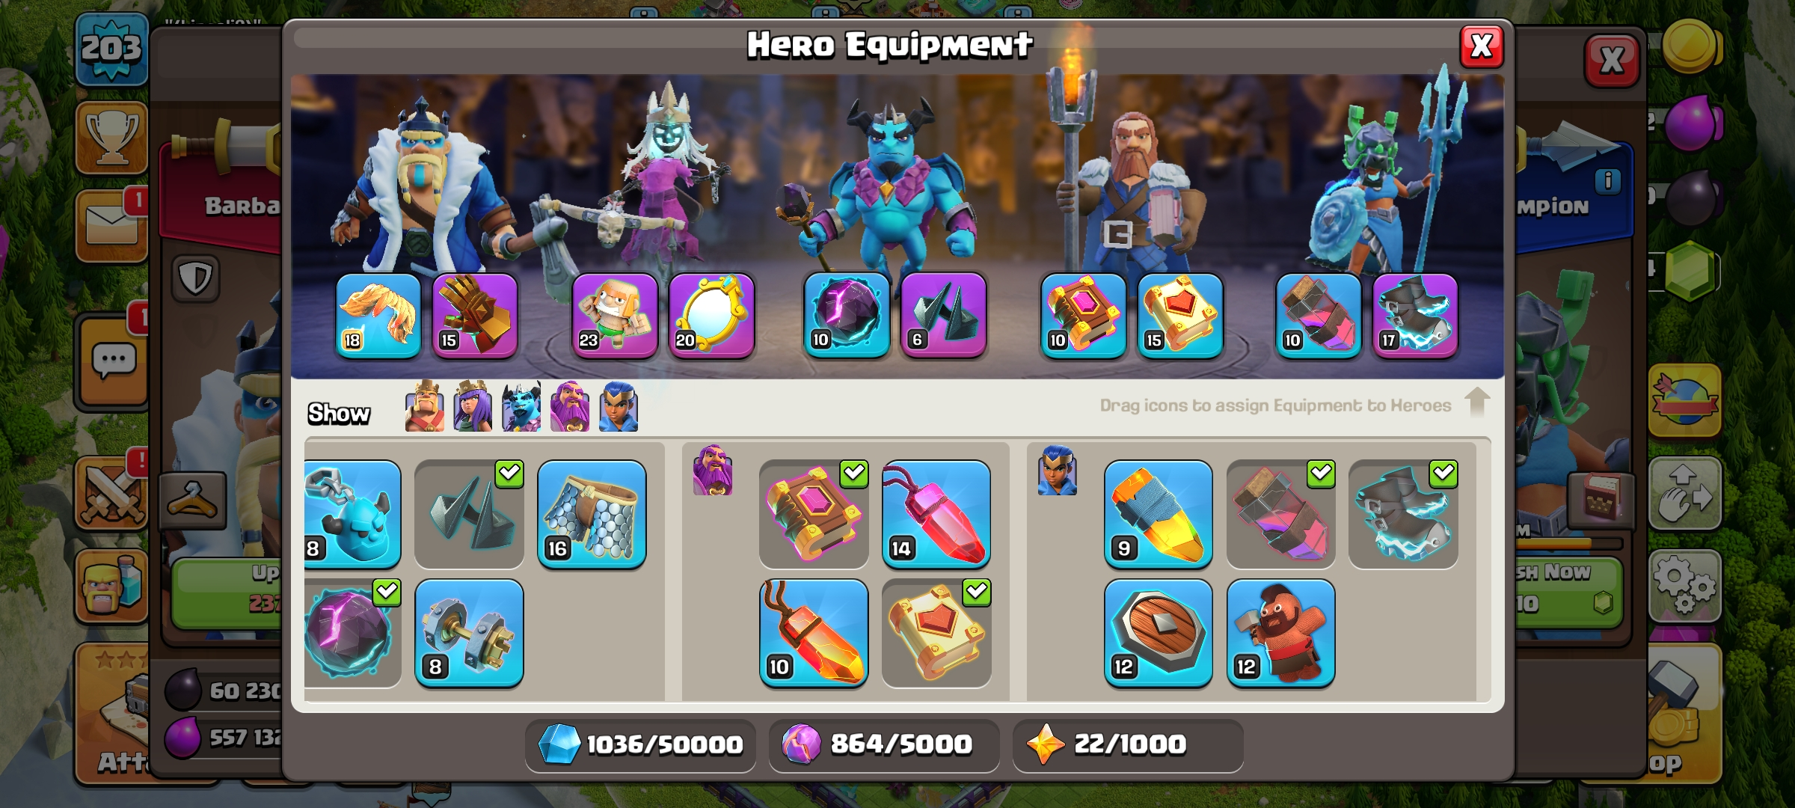Choose the Magic Mirror equipment level 20

pyautogui.click(x=711, y=315)
